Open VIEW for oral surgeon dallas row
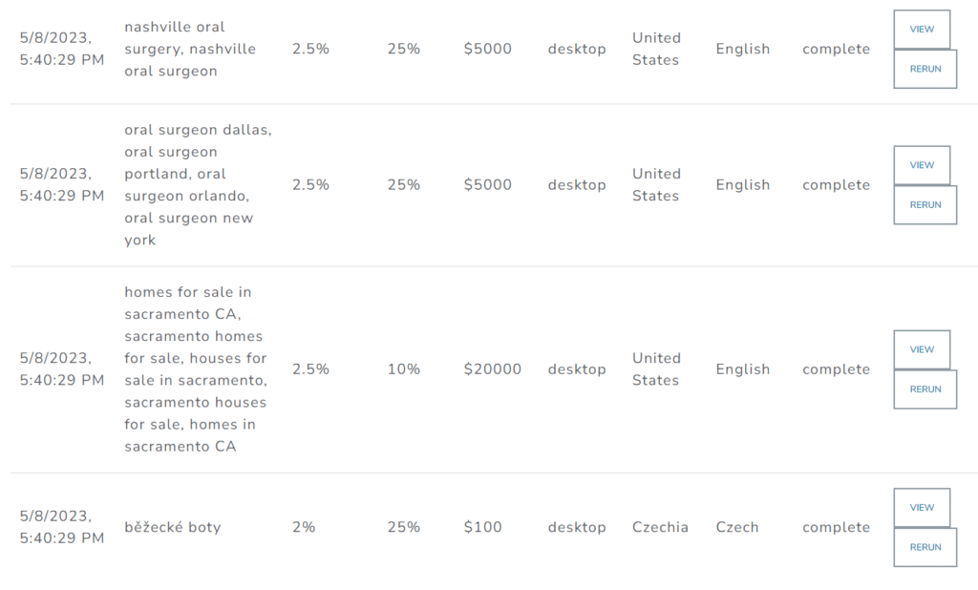Image resolution: width=978 pixels, height=590 pixels. pyautogui.click(x=922, y=165)
